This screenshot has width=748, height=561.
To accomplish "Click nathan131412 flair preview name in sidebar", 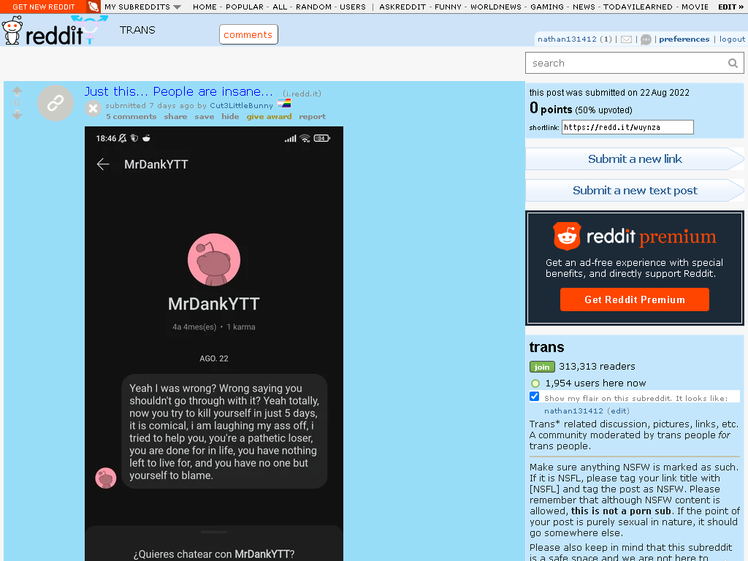I will (x=573, y=411).
